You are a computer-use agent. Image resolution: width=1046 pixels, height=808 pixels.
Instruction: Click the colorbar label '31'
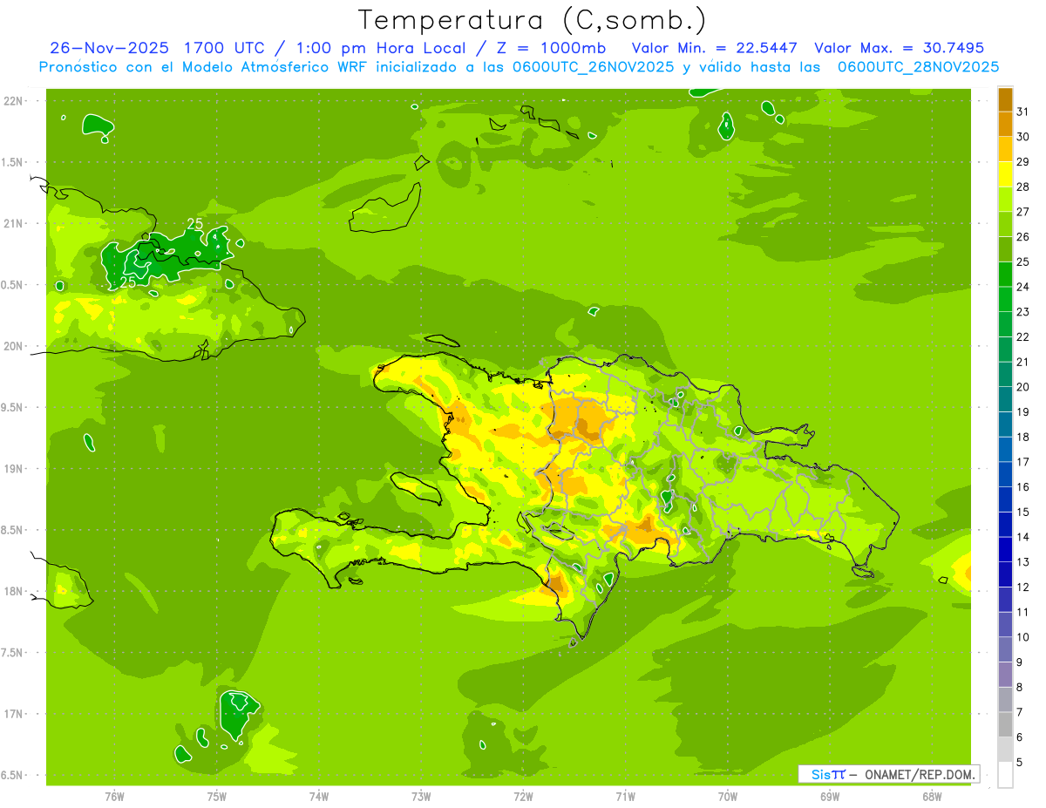1023,112
